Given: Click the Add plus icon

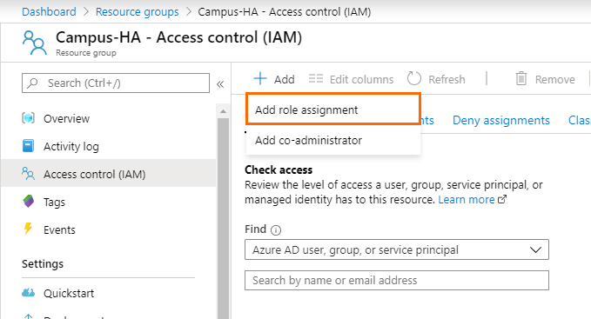Looking at the screenshot, I should (x=260, y=79).
